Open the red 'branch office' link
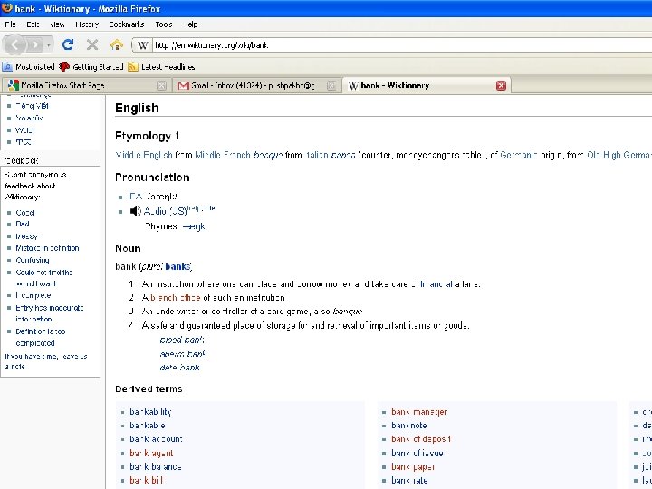 pyautogui.click(x=175, y=298)
